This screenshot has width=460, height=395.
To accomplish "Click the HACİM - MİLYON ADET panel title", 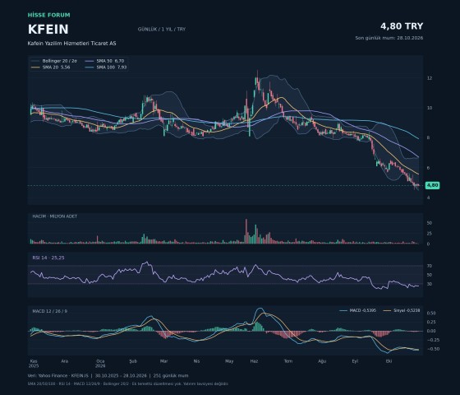I will pyautogui.click(x=54, y=216).
